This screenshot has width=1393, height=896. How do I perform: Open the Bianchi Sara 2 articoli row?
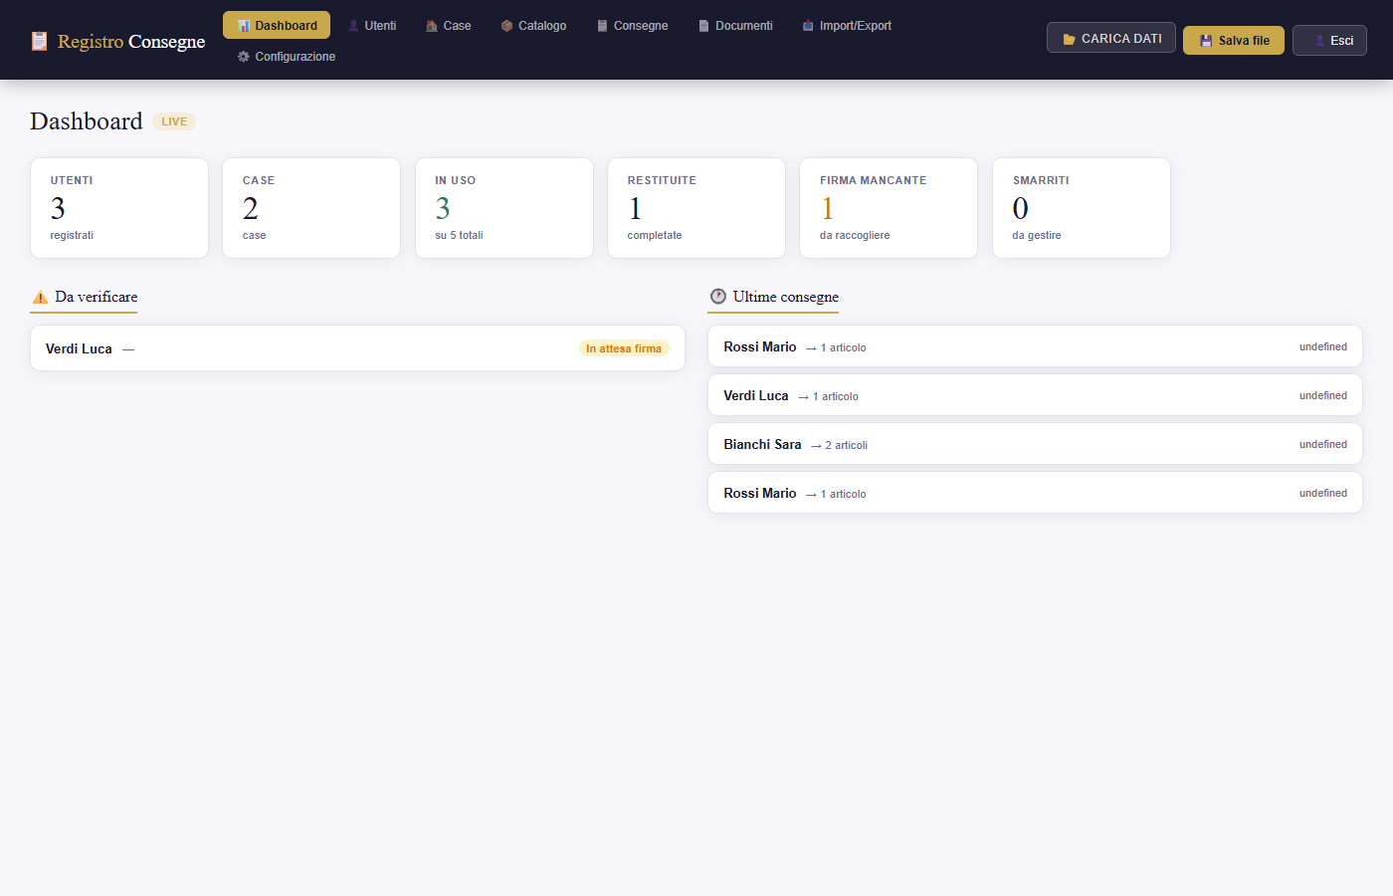point(1035,444)
